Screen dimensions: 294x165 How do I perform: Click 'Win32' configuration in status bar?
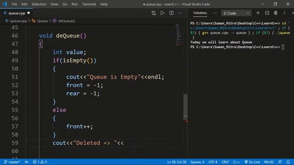[269, 162]
